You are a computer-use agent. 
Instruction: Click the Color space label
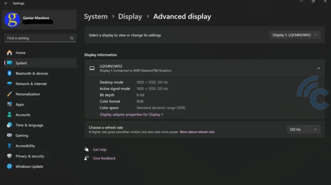coord(109,108)
